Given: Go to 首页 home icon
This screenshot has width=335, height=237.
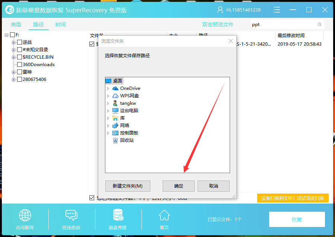Looking at the screenshot, I should click(x=164, y=215).
